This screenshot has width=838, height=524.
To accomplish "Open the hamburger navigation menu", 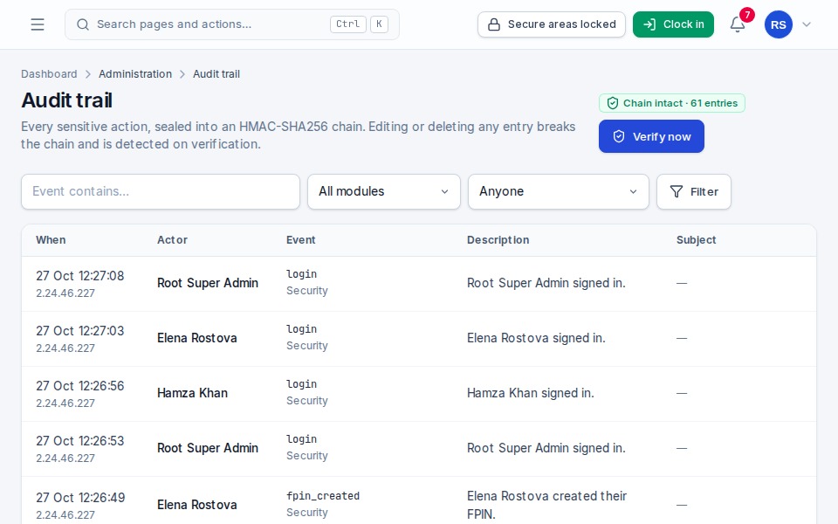I will click(38, 24).
